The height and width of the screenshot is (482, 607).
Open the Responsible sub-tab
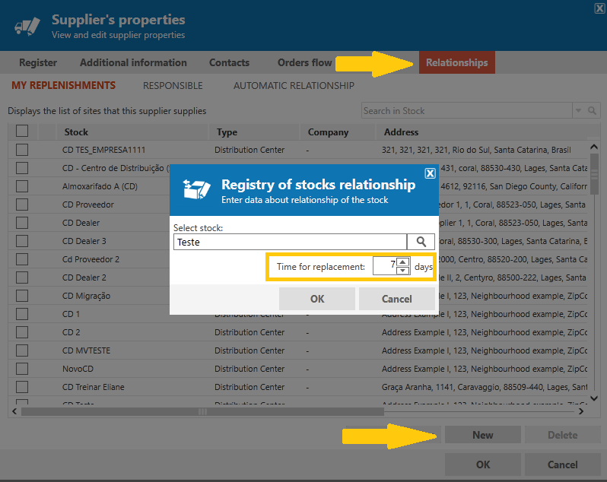pos(173,85)
